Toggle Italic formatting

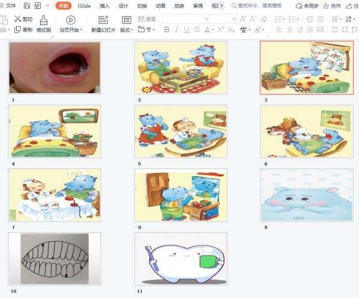(177, 29)
